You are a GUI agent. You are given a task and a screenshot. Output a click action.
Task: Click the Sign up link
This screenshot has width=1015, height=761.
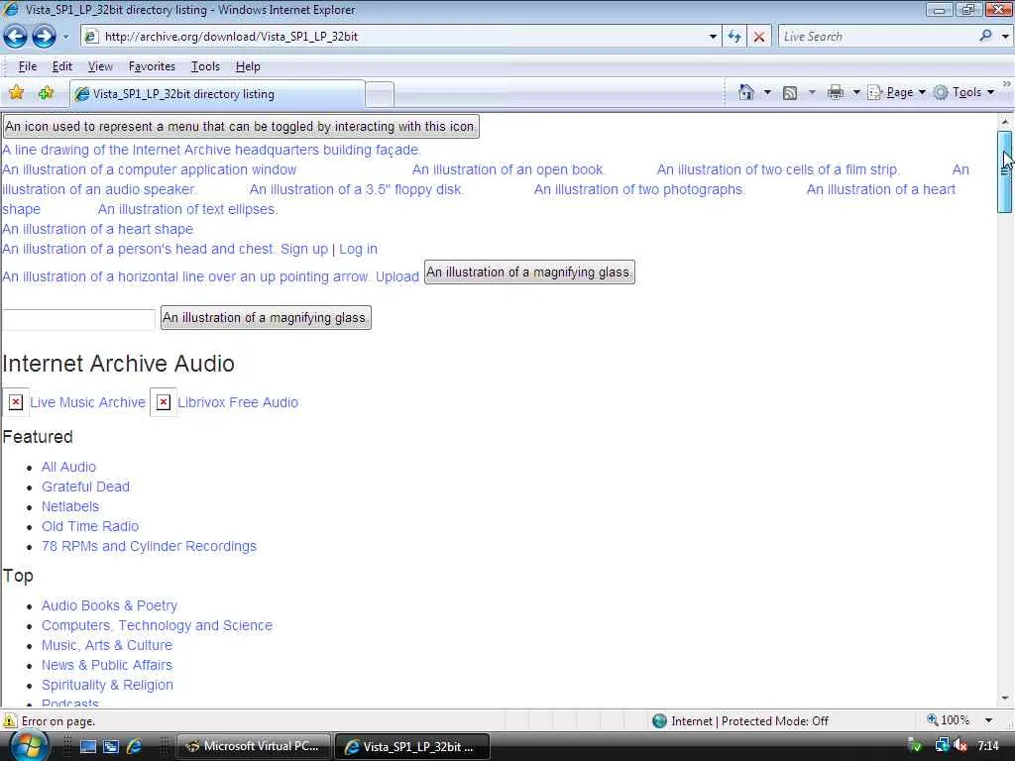pyautogui.click(x=303, y=249)
